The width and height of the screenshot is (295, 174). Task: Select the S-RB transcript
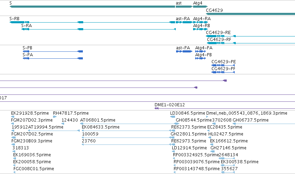click(x=92, y=22)
